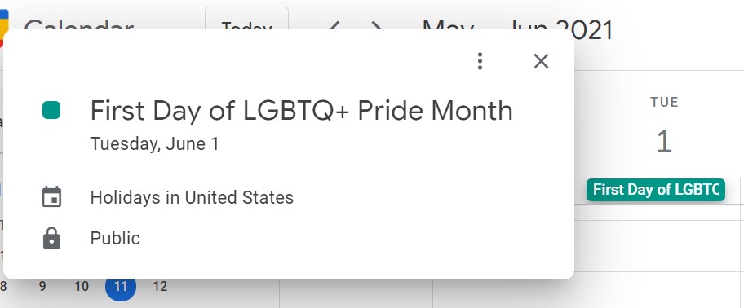Click the Holidays in United States label
This screenshot has width=744, height=308.
(192, 197)
